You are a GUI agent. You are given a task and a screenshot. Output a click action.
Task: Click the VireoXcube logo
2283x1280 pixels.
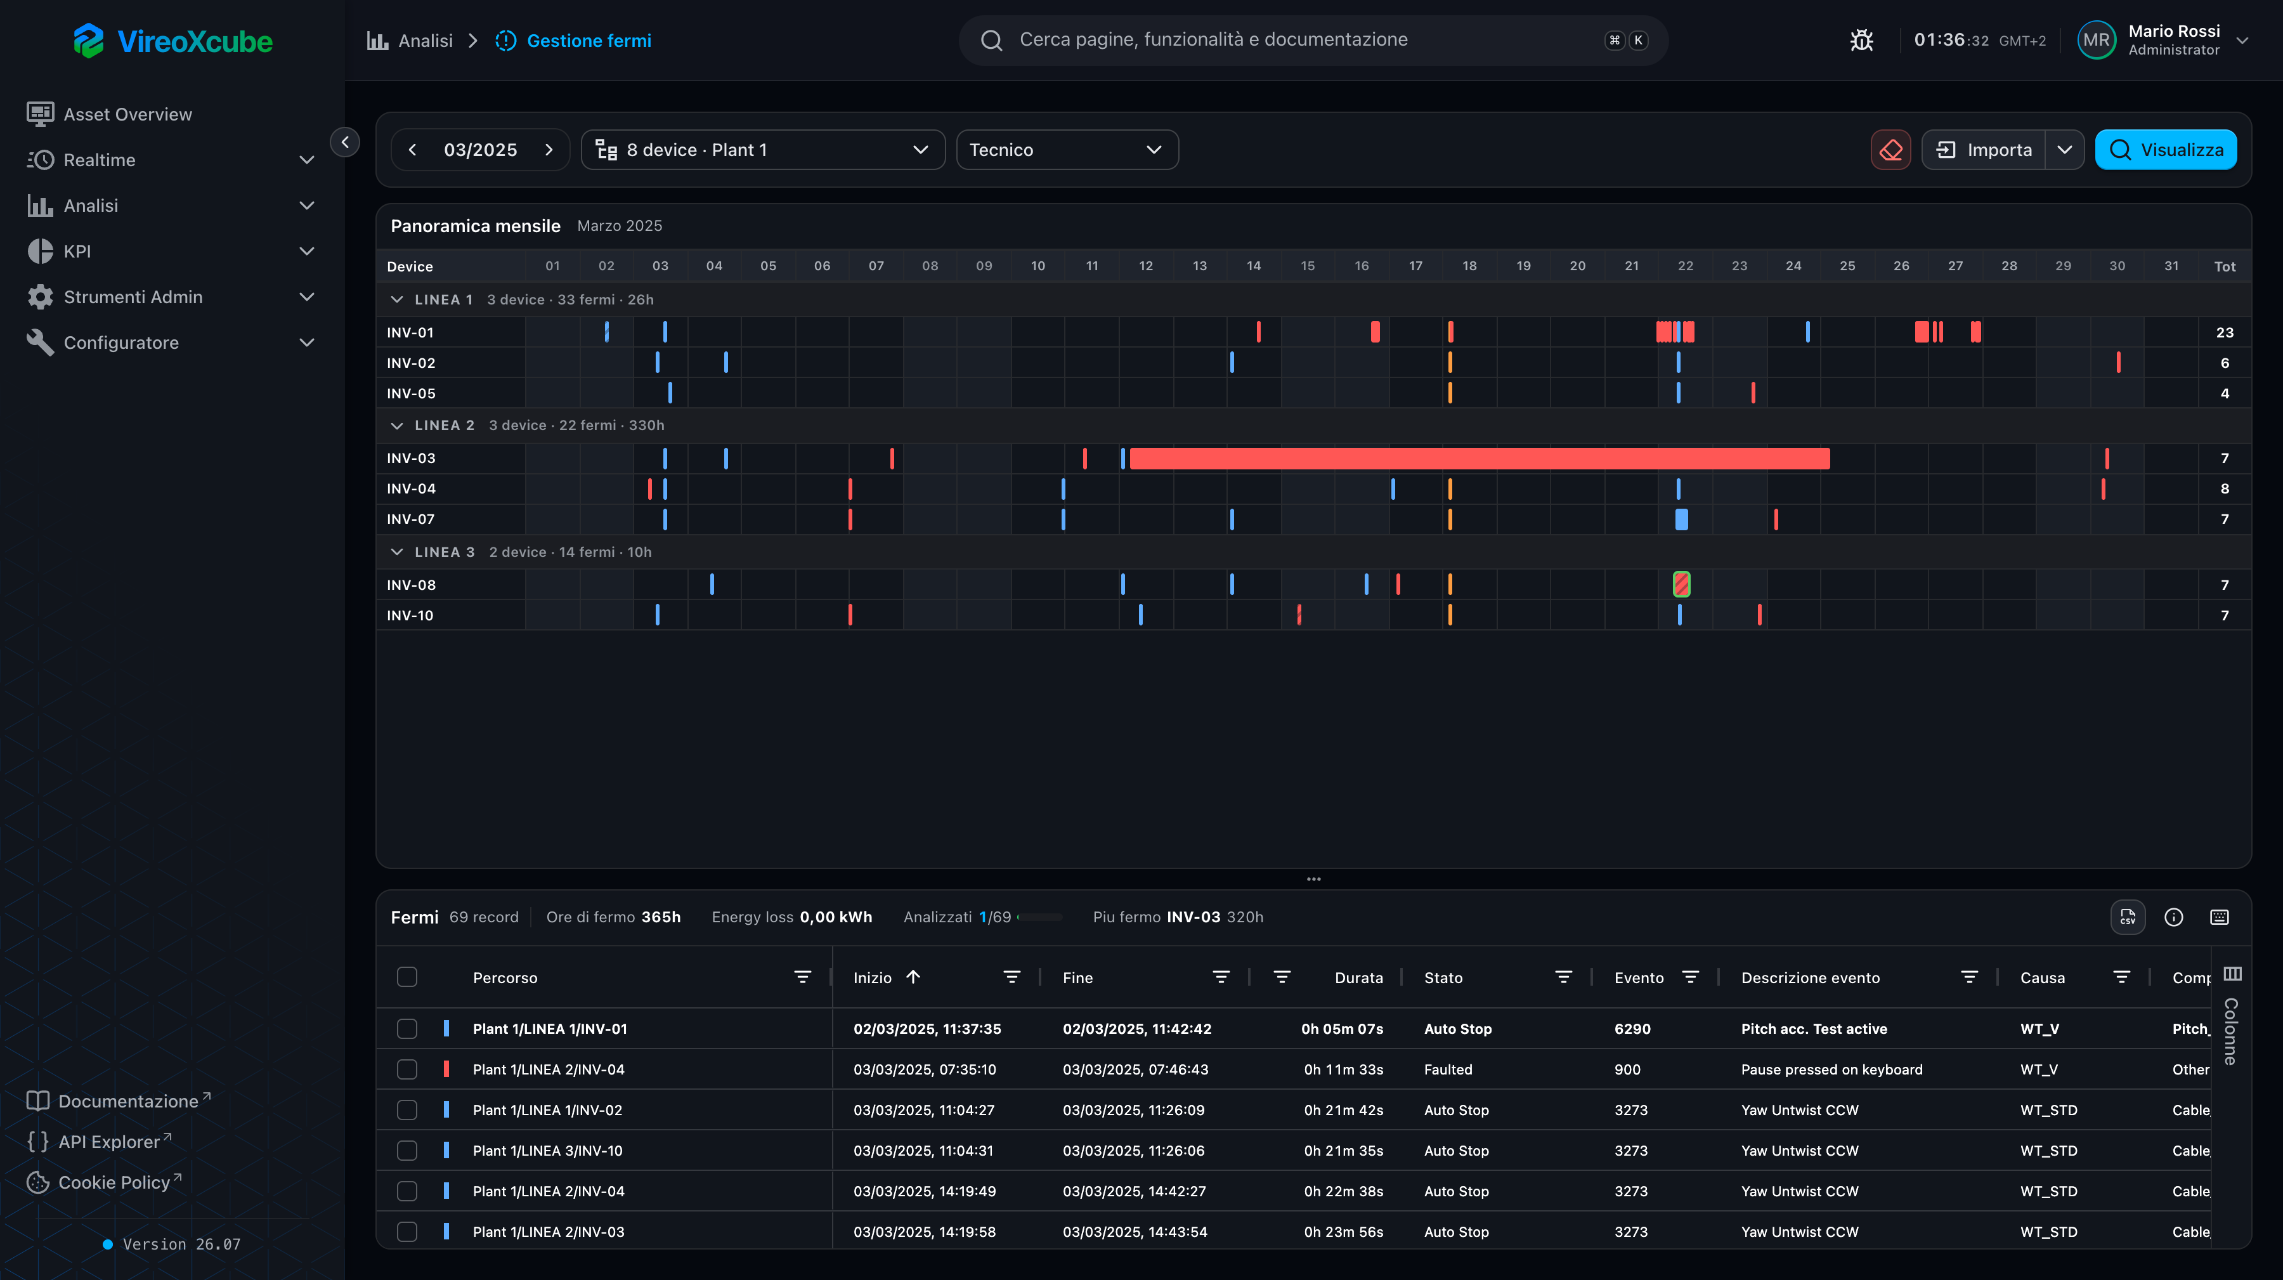pos(173,41)
